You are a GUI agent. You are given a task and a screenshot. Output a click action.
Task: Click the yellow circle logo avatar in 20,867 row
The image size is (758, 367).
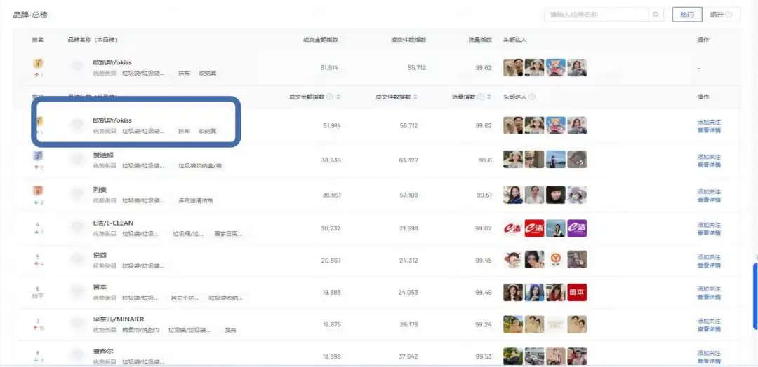pyautogui.click(x=555, y=260)
